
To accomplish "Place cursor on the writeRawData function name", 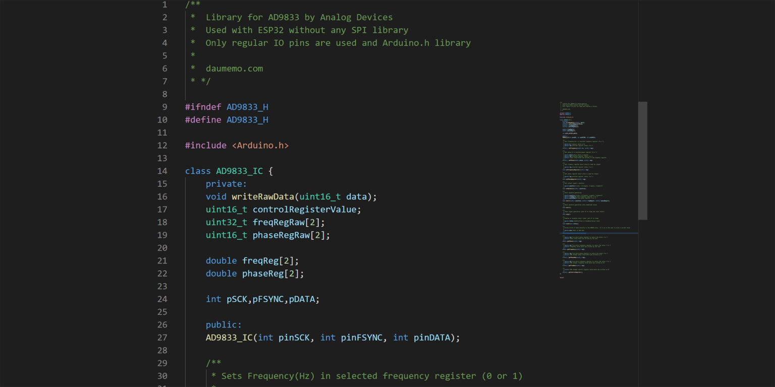I will pyautogui.click(x=262, y=197).
